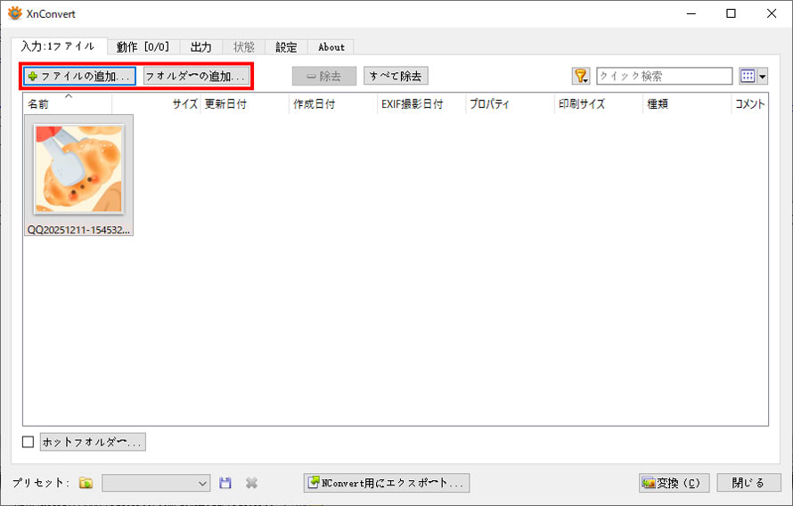793x506 pixels.
Task: Focus the クイック検索 search field
Action: [x=664, y=77]
